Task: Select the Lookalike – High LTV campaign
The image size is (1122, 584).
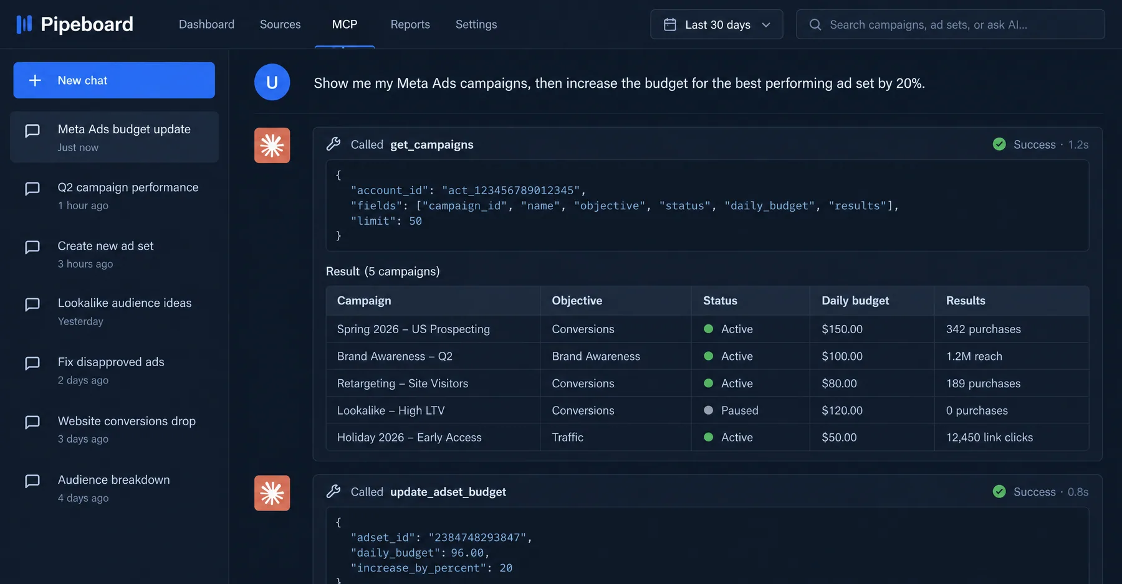Action: (391, 410)
